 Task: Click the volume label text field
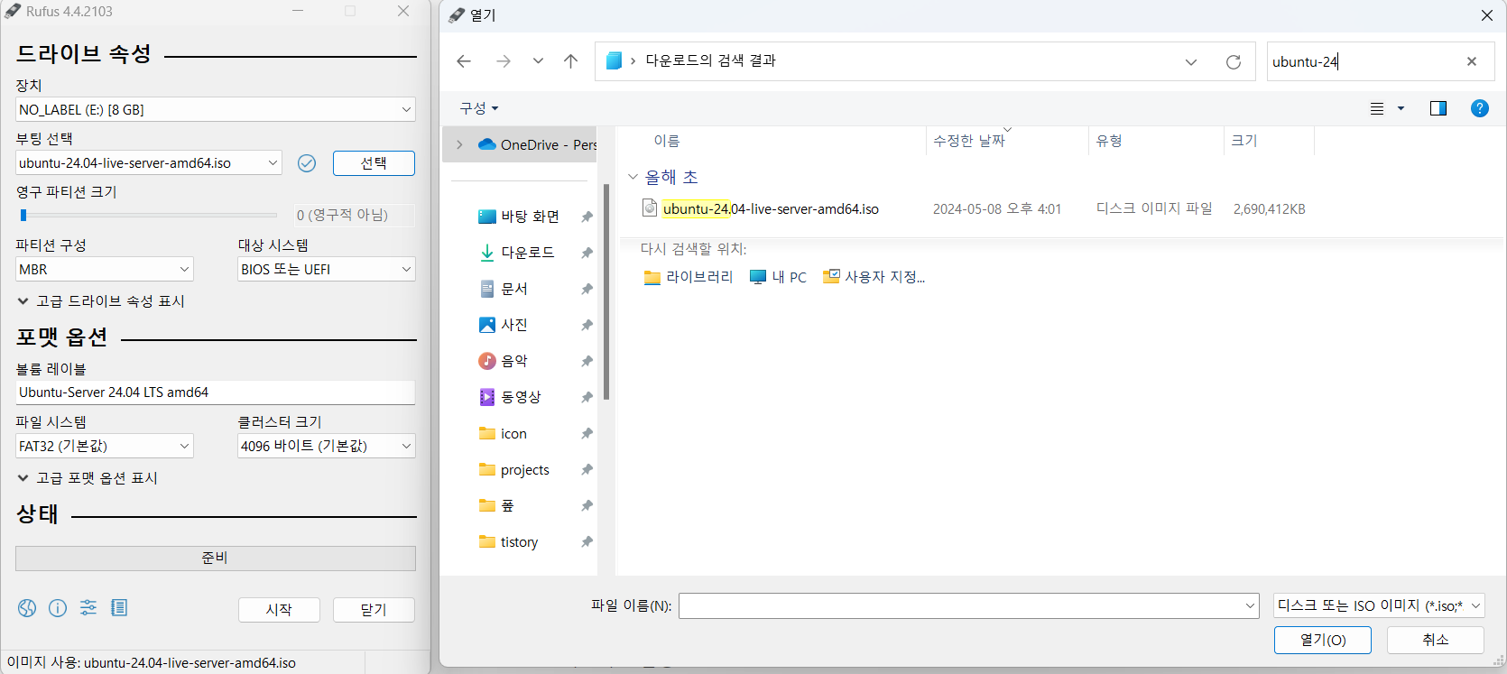tap(216, 392)
